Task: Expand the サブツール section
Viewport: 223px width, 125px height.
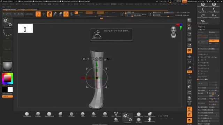Action: click(x=202, y=27)
